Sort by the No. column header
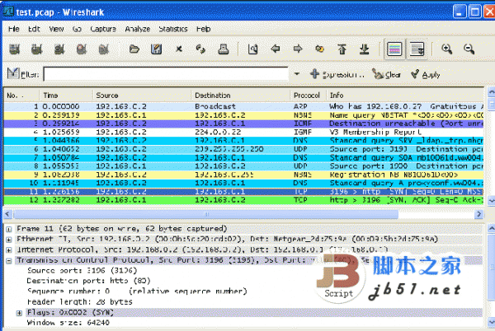The image size is (495, 331). 21,96
